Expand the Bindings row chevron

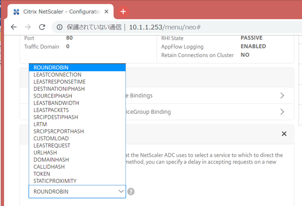click(x=282, y=95)
